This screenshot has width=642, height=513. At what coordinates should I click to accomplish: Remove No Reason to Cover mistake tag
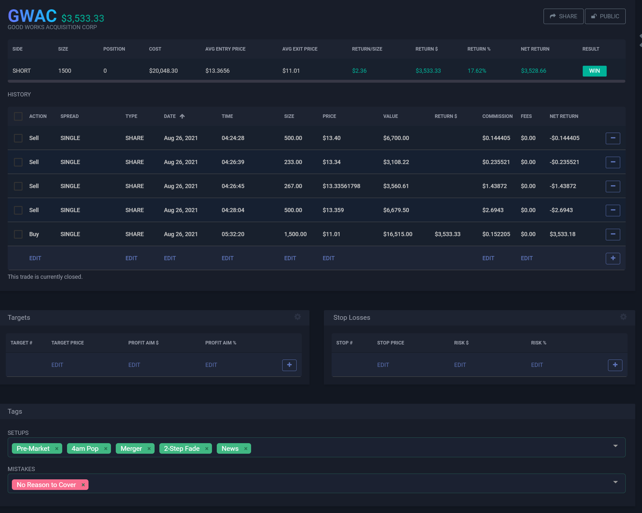83,485
